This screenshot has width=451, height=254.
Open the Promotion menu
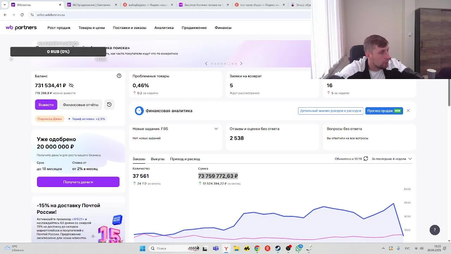[x=194, y=28]
